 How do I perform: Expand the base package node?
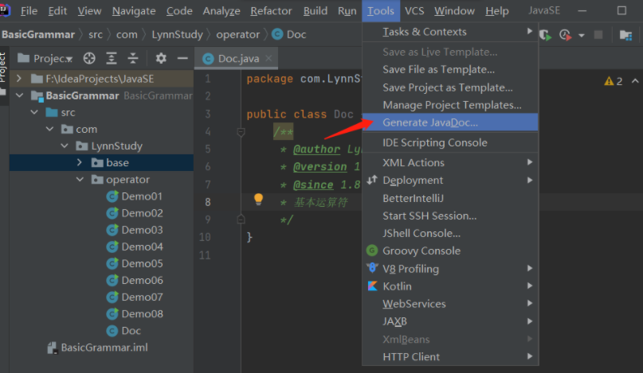(x=80, y=162)
